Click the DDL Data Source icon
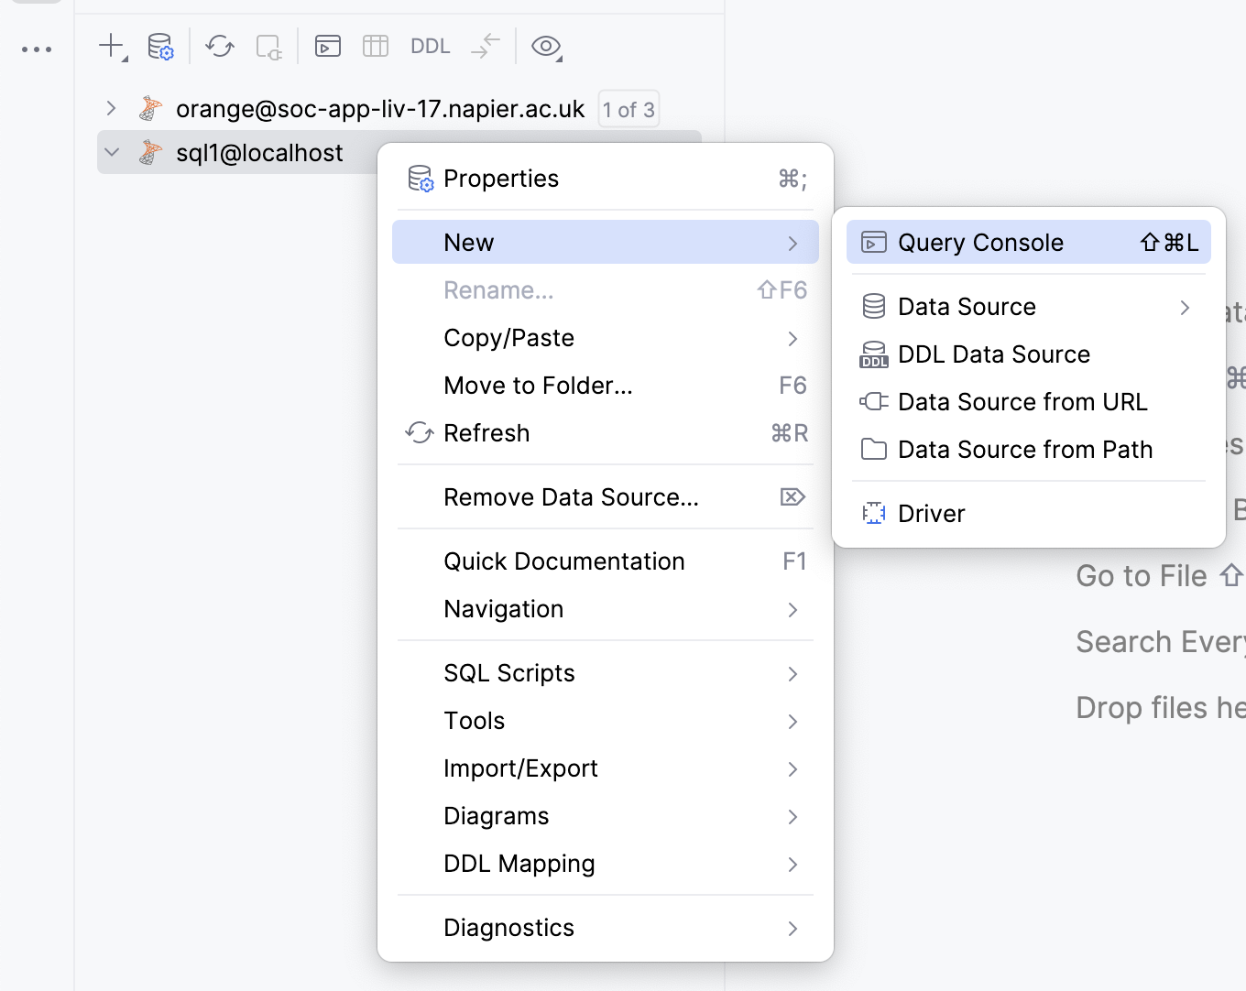Screen dimensions: 1246x991 [874, 354]
